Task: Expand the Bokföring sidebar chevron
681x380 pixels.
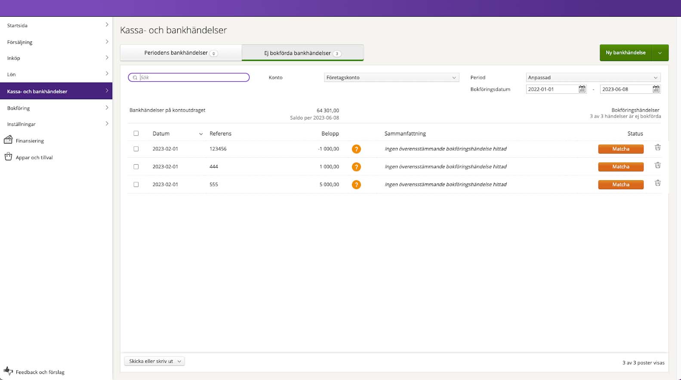Action: 107,107
